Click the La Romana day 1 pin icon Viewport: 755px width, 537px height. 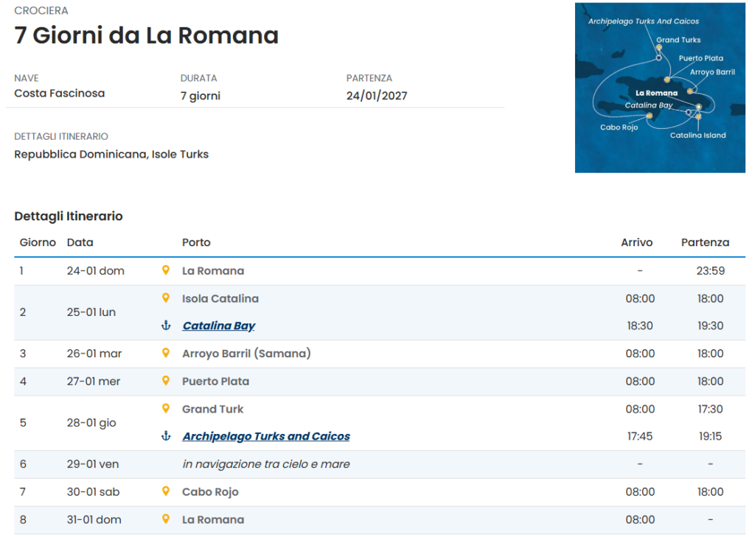pos(166,270)
